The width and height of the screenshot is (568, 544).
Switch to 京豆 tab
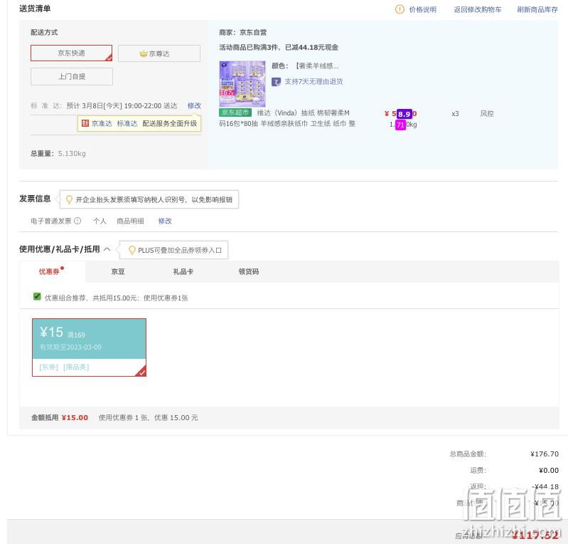(118, 271)
